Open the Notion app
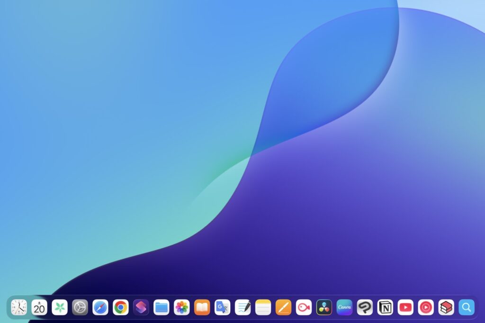This screenshot has height=323, width=485. (x=385, y=307)
